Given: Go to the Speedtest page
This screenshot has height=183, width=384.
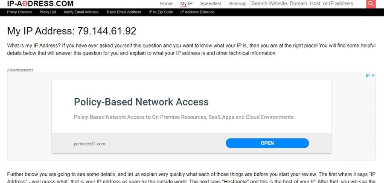Looking at the screenshot, I should (211, 4).
